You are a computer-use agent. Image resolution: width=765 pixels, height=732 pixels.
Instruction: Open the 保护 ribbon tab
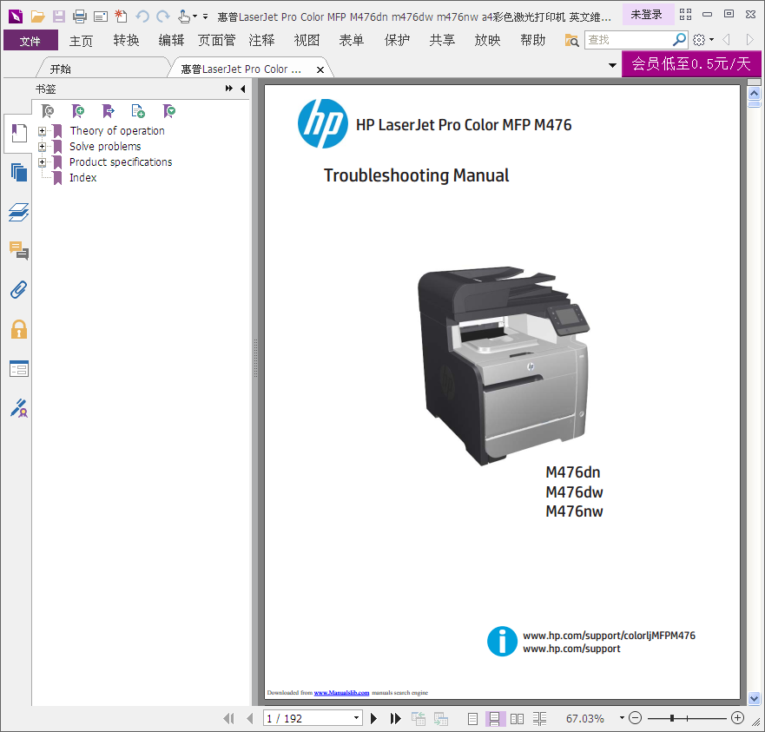[397, 40]
